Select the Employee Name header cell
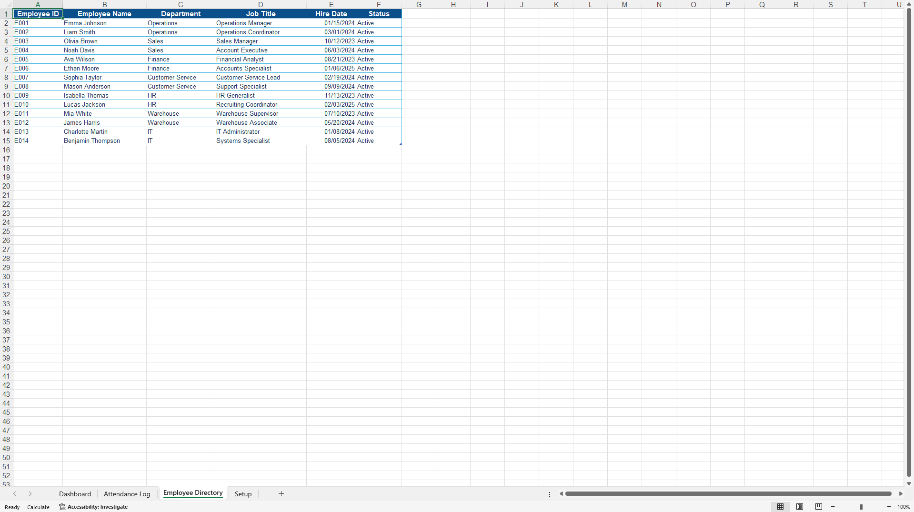Image resolution: width=914 pixels, height=512 pixels. [104, 14]
